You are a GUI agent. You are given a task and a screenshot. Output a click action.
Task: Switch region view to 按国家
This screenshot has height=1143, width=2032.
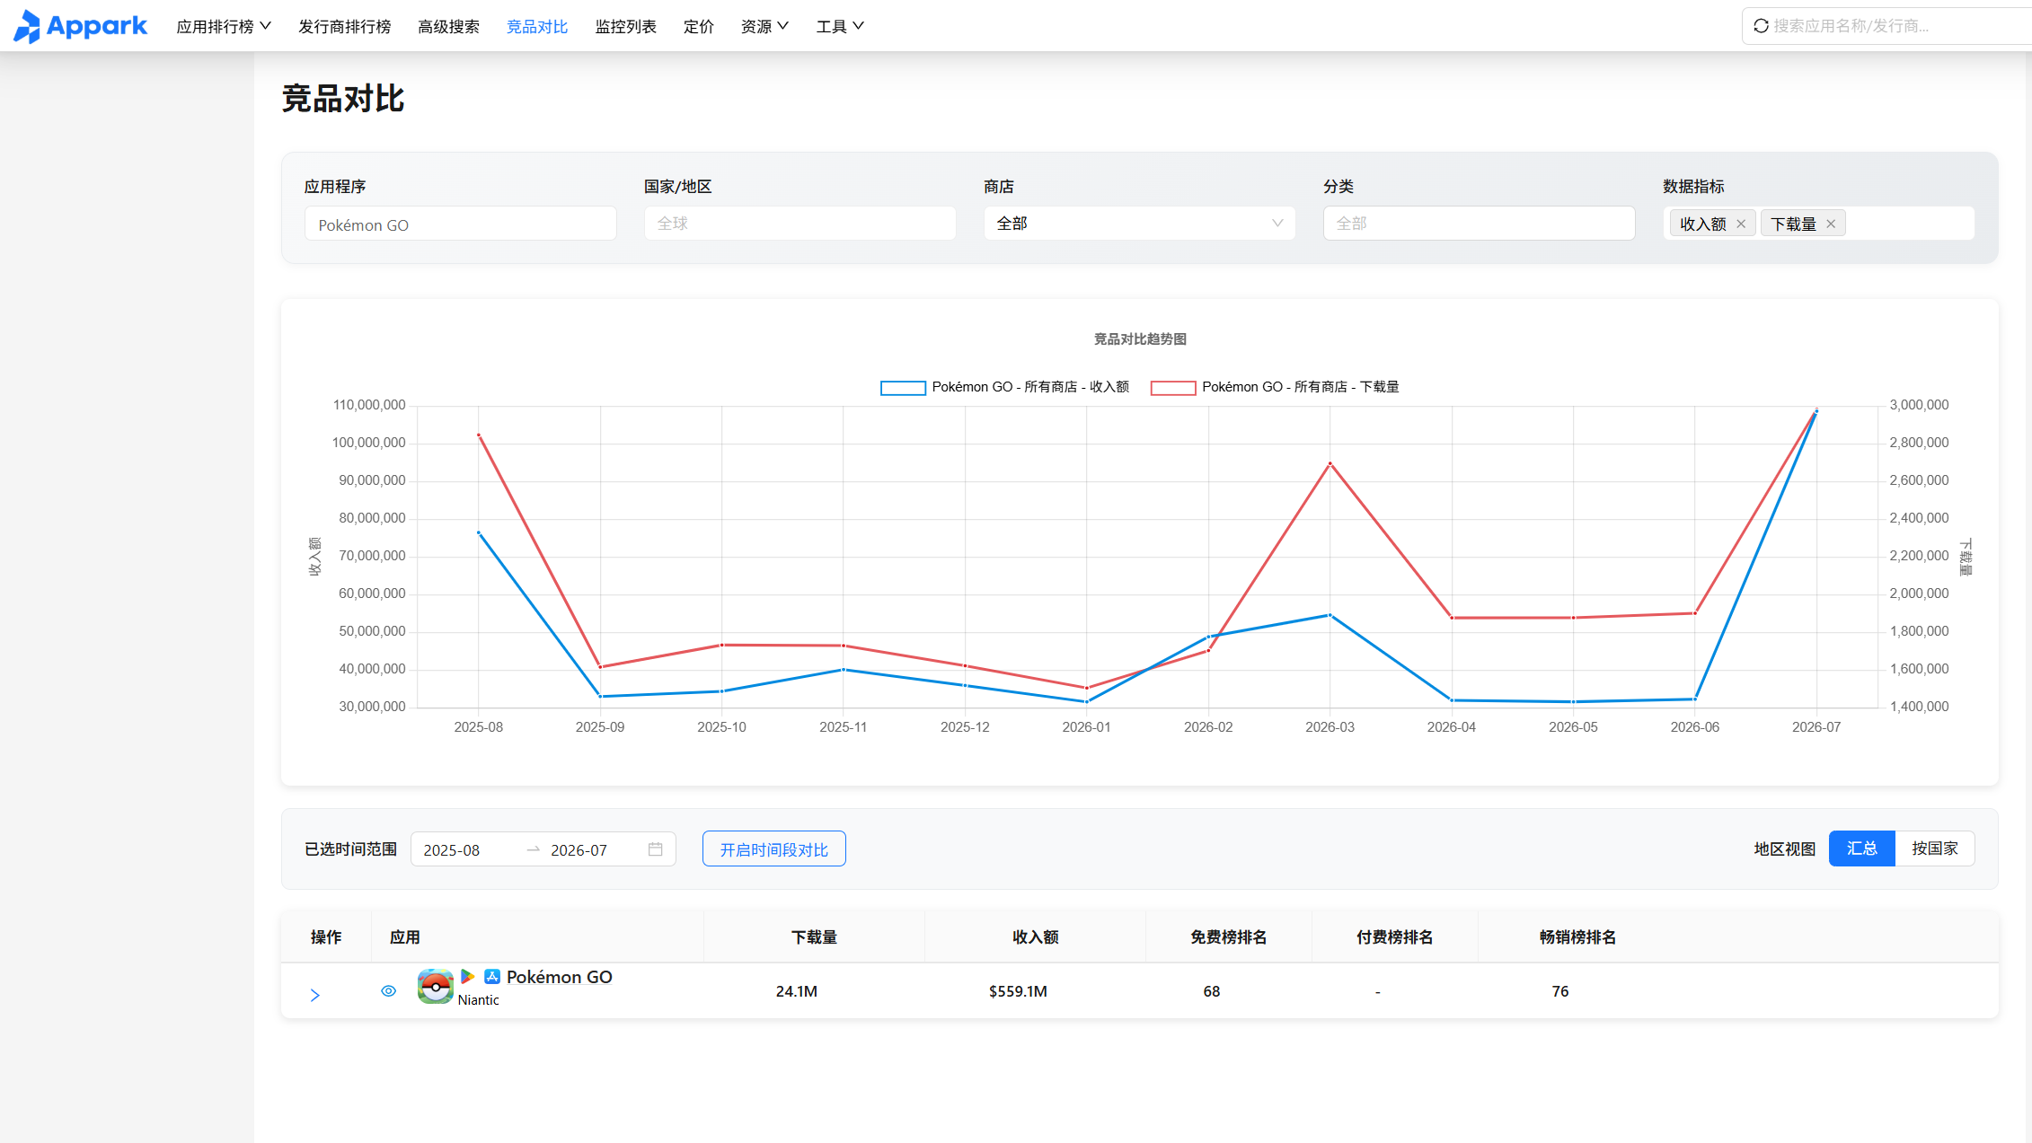click(x=1934, y=848)
